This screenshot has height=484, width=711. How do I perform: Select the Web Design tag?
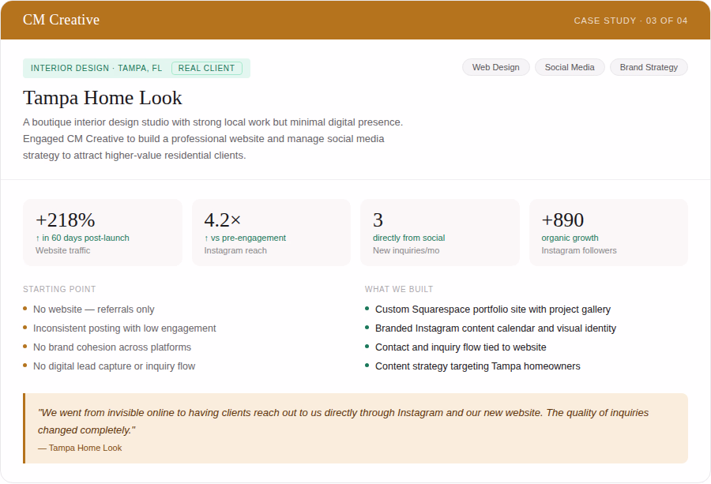pos(495,68)
